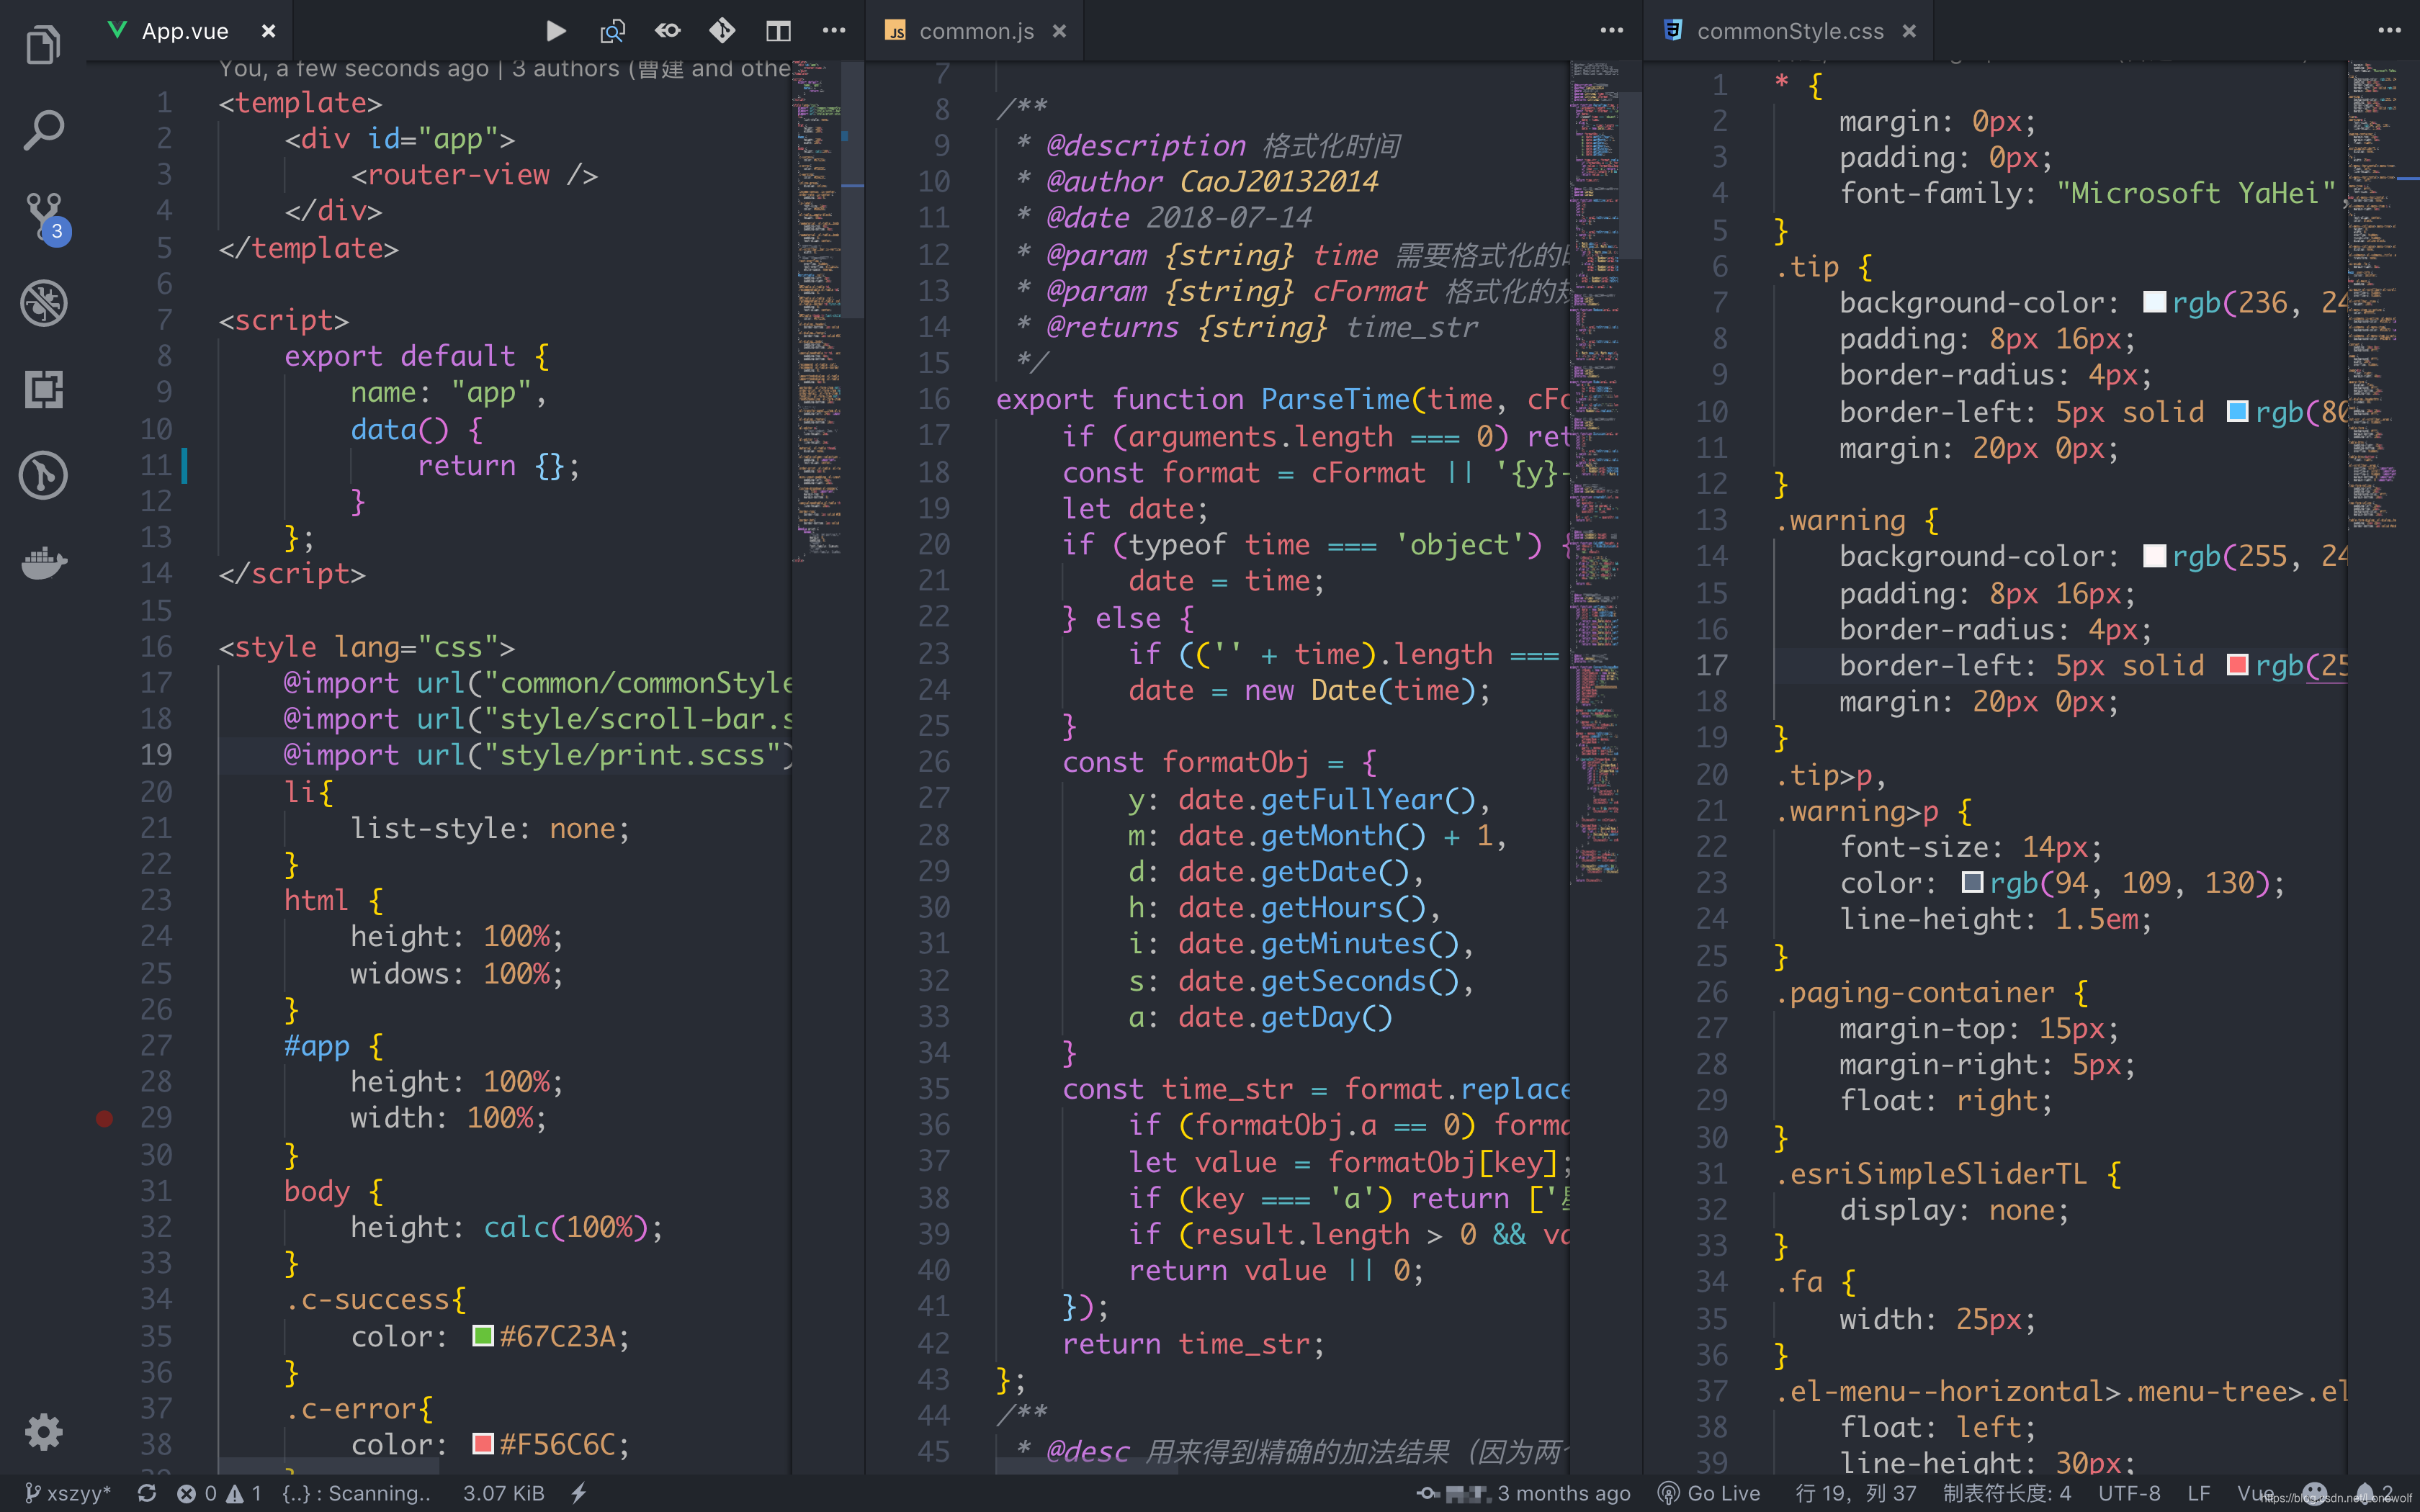Open the Debug view (crossed bug icon)
The width and height of the screenshot is (2420, 1512).
pyautogui.click(x=43, y=303)
